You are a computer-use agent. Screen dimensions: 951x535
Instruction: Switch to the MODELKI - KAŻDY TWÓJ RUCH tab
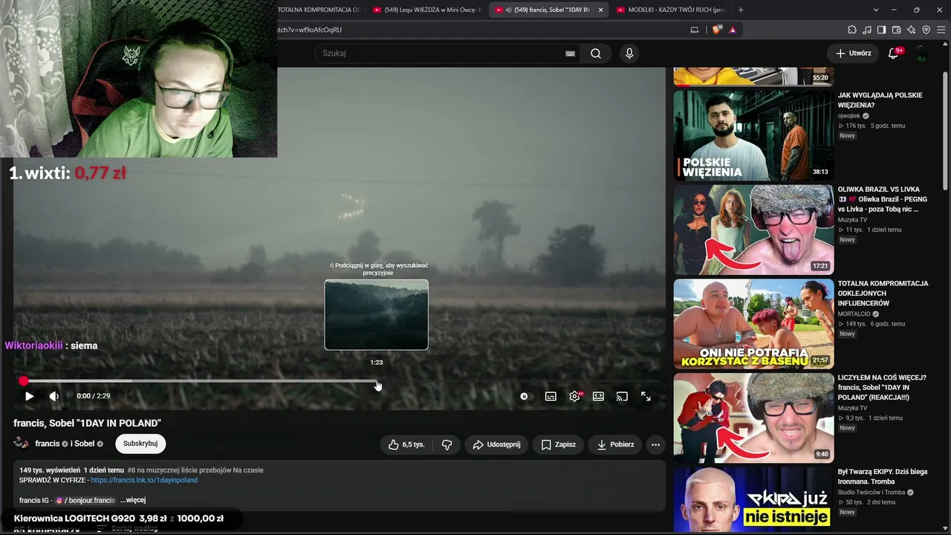(x=670, y=10)
